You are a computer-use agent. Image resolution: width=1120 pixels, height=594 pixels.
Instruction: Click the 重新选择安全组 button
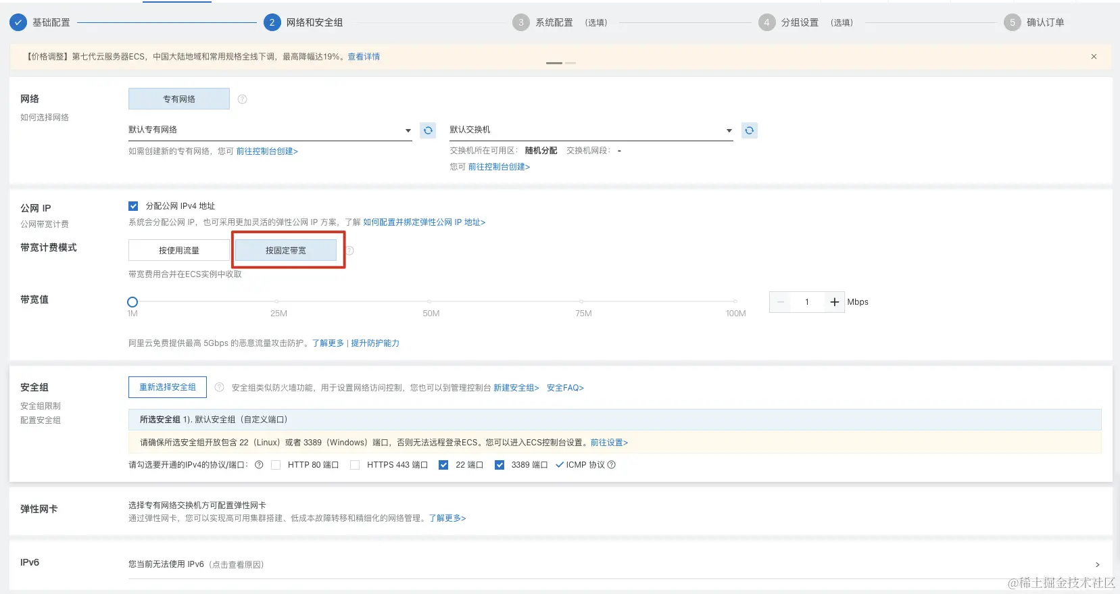(x=168, y=387)
